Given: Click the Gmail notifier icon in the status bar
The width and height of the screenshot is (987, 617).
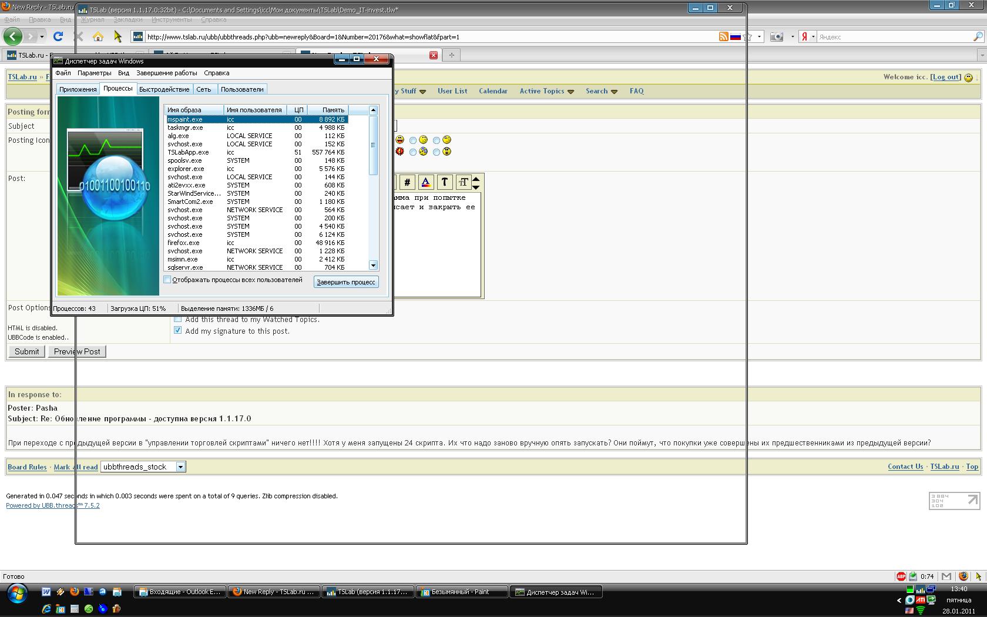Looking at the screenshot, I should (x=946, y=576).
